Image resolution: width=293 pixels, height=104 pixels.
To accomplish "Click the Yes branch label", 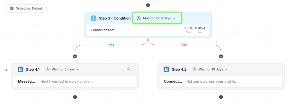I will coord(111,45).
